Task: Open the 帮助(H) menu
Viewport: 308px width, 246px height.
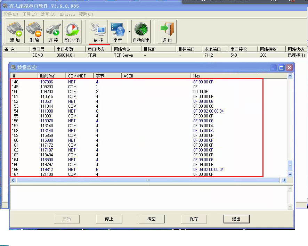Action: point(86,14)
